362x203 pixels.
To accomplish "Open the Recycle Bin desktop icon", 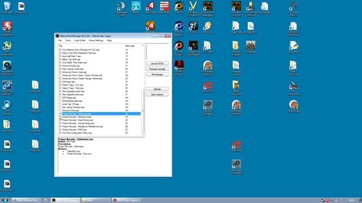I will point(7,7).
